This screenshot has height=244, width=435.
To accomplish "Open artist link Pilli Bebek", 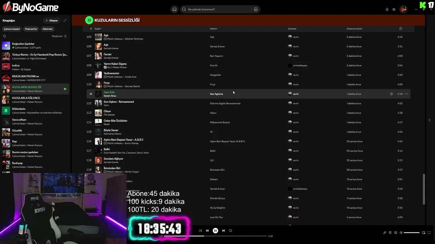I will 109,115.
